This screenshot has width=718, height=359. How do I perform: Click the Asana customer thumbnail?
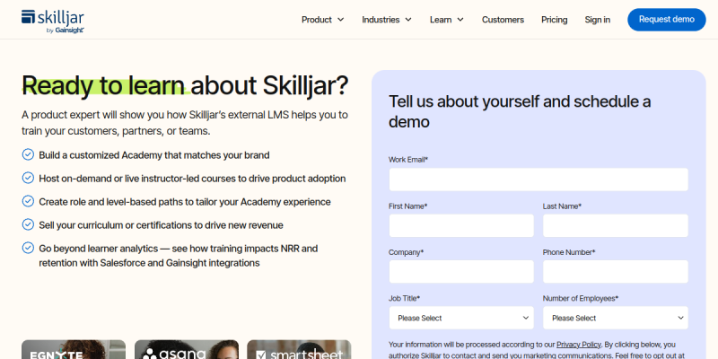coord(187,349)
